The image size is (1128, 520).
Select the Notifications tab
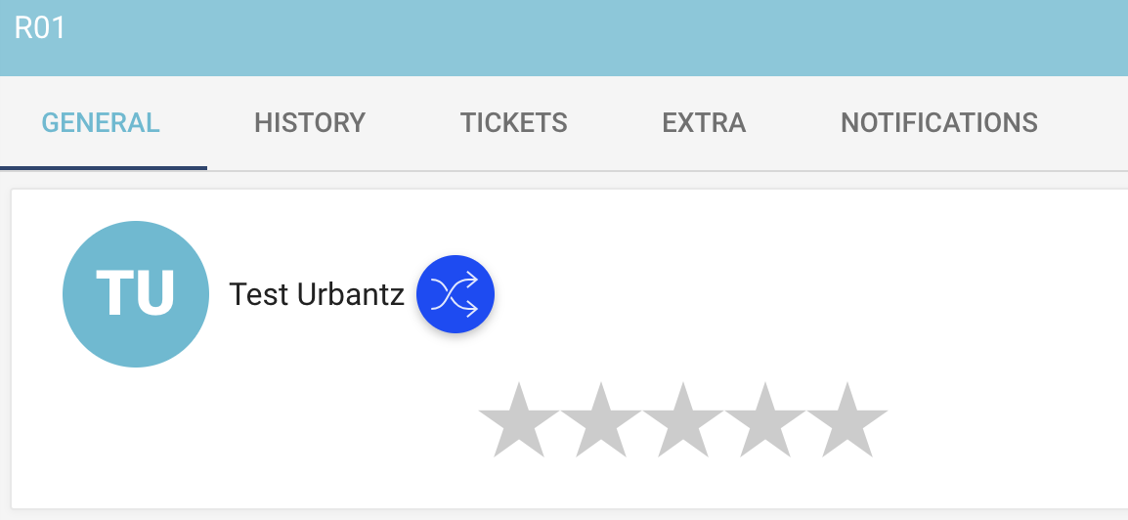click(939, 123)
